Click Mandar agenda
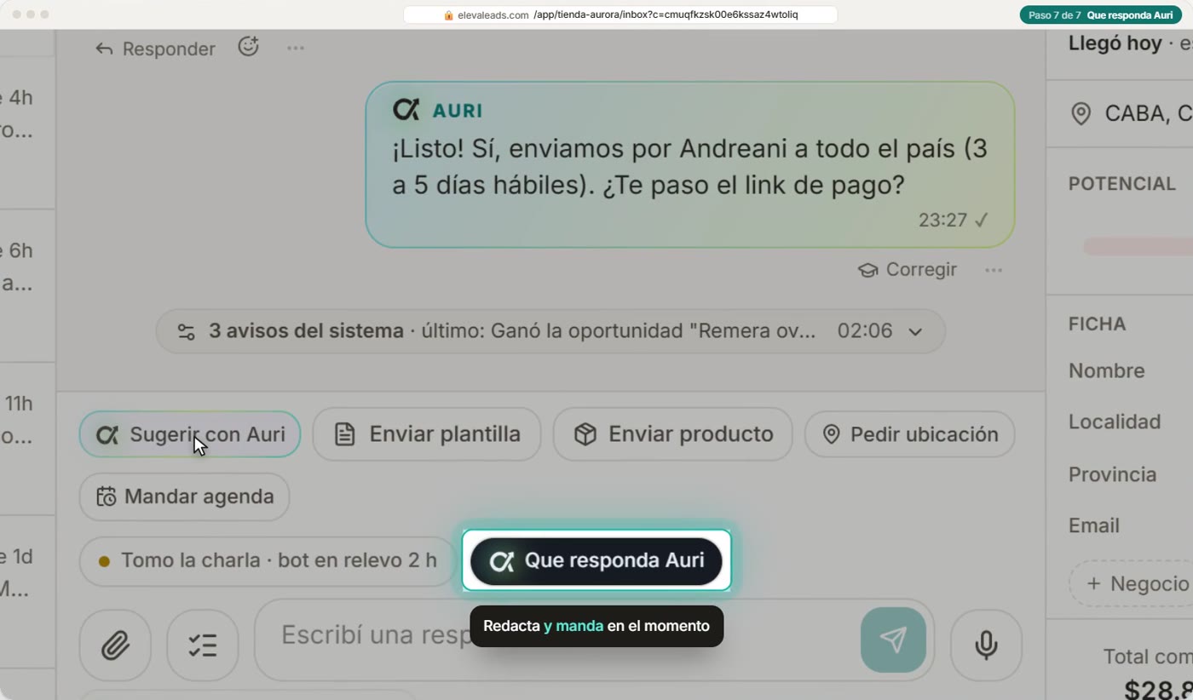Image resolution: width=1193 pixels, height=700 pixels. point(184,496)
